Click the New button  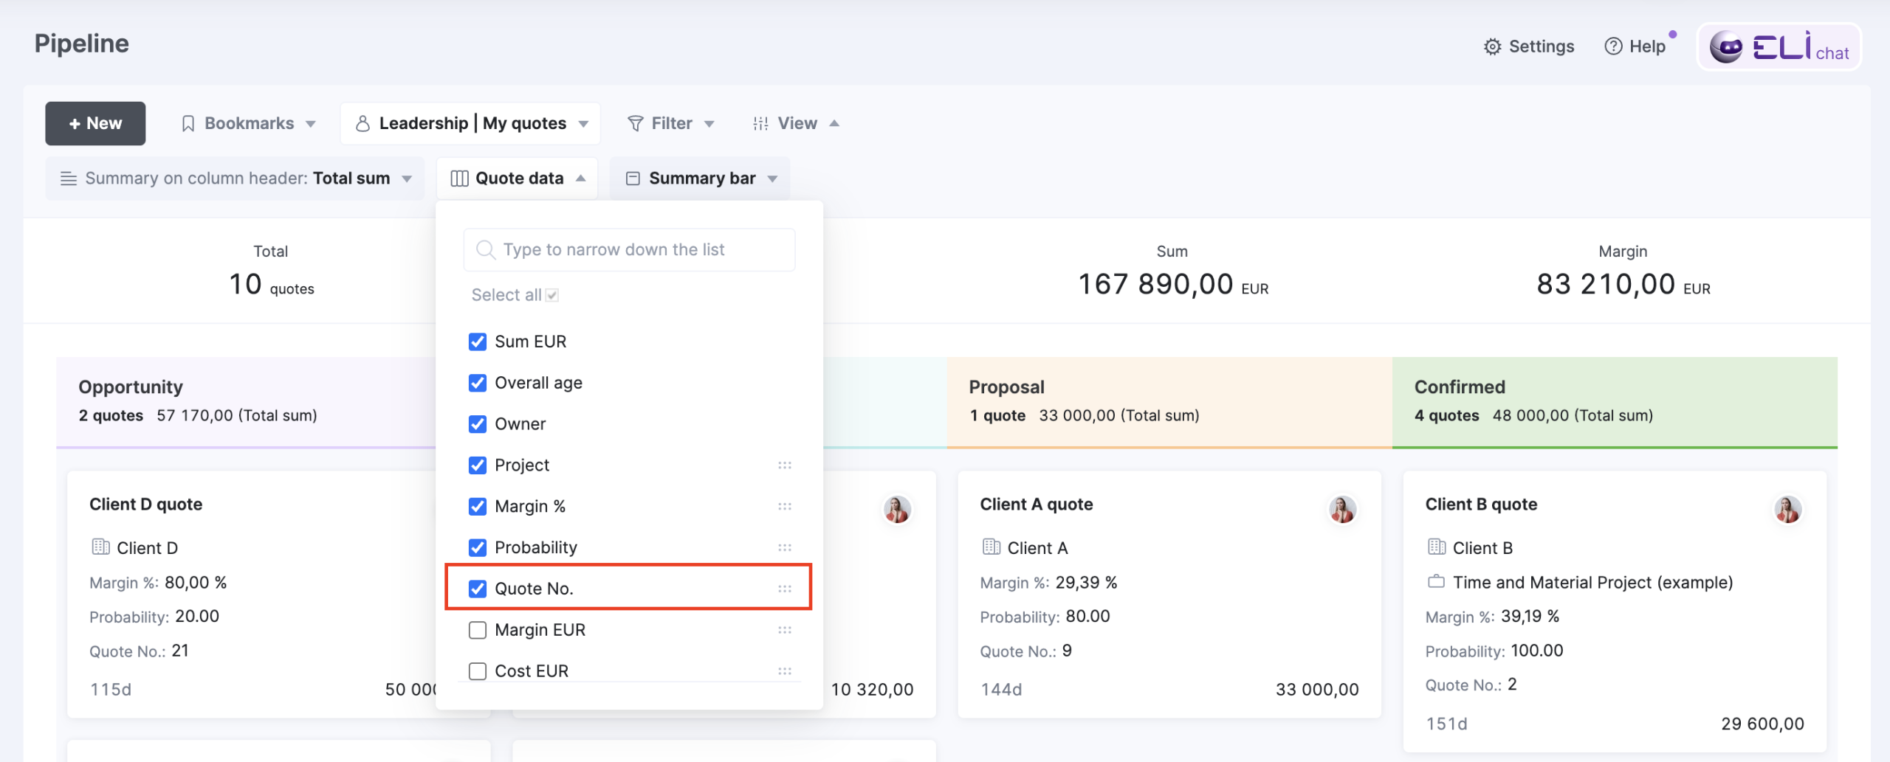pyautogui.click(x=95, y=123)
